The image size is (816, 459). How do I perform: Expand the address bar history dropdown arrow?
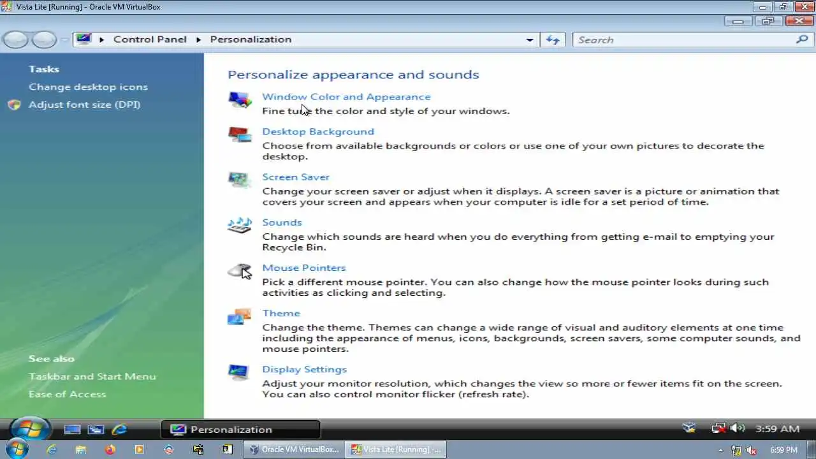(x=530, y=40)
